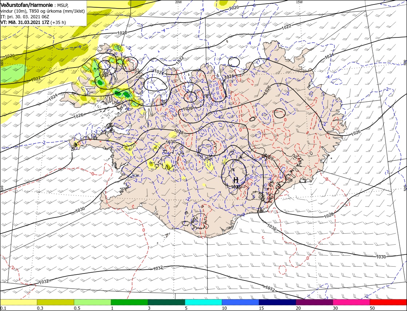Click the 'IT: þri. 30. 03. 2021 06Z' line
Viewport: 407px width, 311px height.
pyautogui.click(x=25, y=17)
